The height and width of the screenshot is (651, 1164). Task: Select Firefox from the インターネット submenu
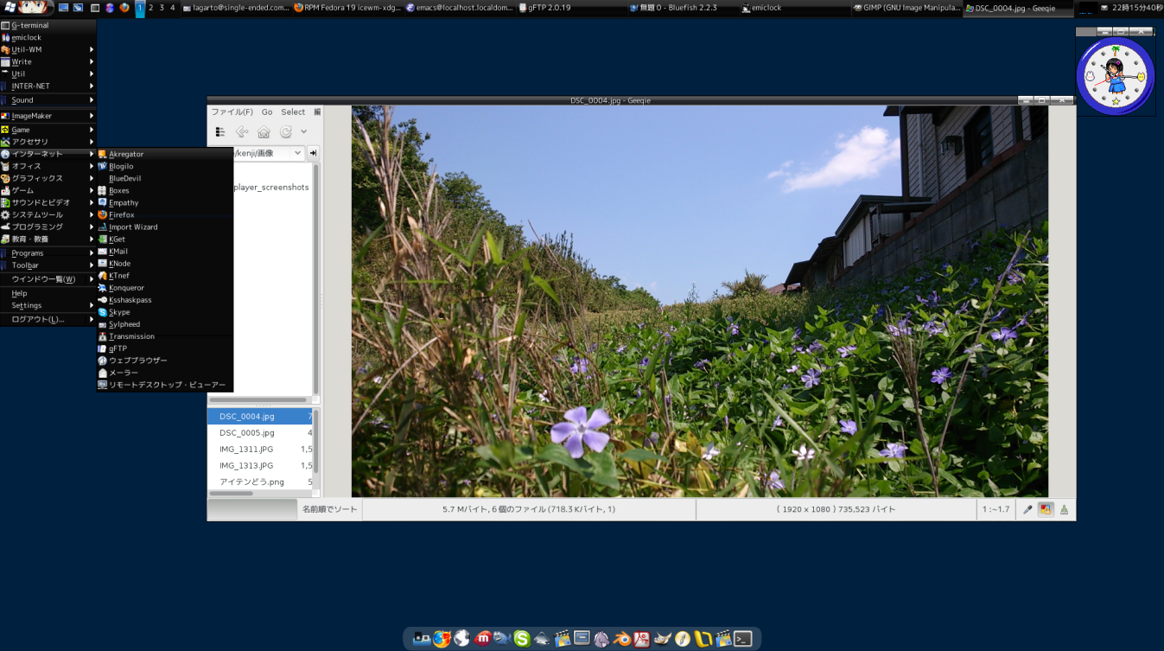(x=121, y=214)
